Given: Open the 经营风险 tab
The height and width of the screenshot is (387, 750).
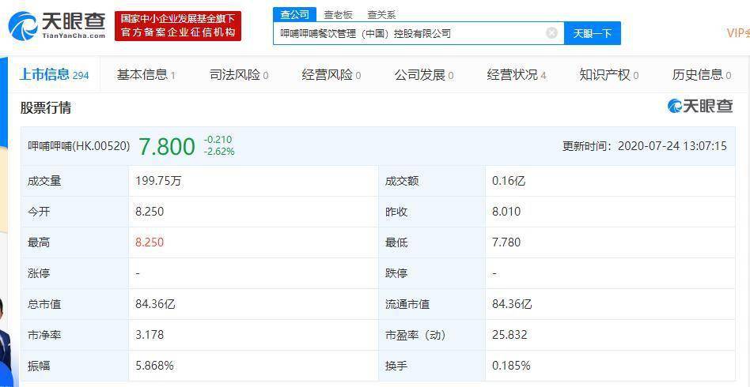Looking at the screenshot, I should tap(331, 74).
